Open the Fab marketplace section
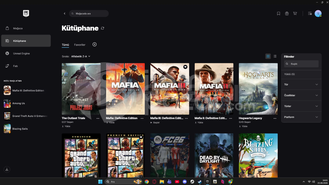The height and width of the screenshot is (185, 329). [x=26, y=66]
